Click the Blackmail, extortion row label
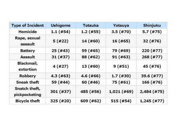The width and height of the screenshot is (178, 127). coord(28,67)
